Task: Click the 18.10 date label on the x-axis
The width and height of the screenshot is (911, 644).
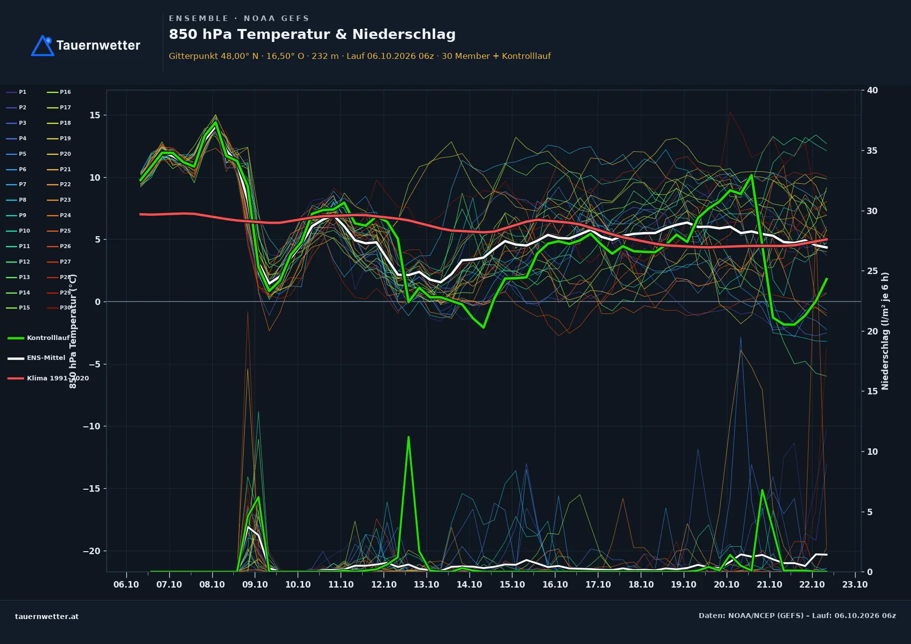Action: [x=641, y=585]
